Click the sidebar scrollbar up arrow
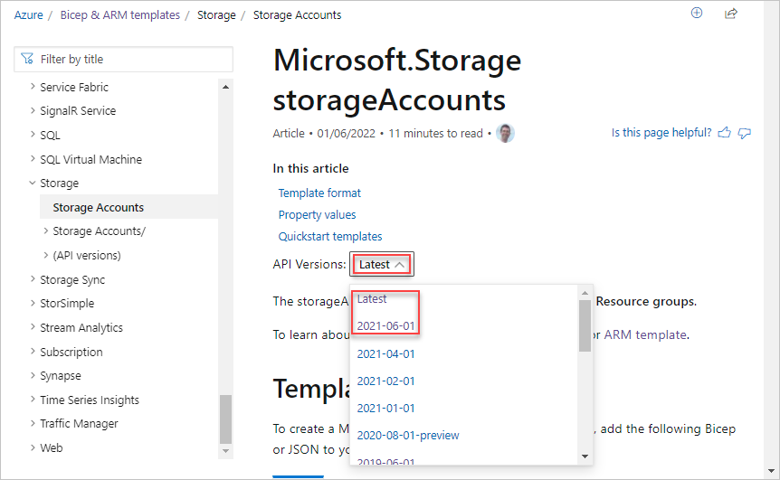This screenshot has width=780, height=480. point(225,87)
